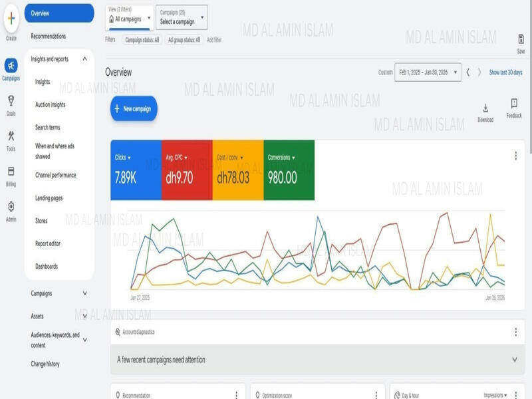Open the Avg. CPC metric dropdown
The image size is (532, 399).
coord(176,158)
